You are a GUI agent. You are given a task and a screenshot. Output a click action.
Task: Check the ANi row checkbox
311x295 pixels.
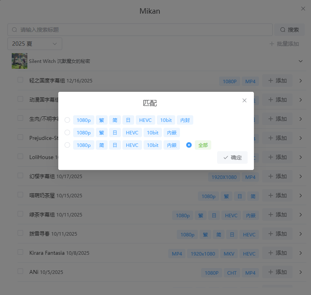tap(20, 271)
